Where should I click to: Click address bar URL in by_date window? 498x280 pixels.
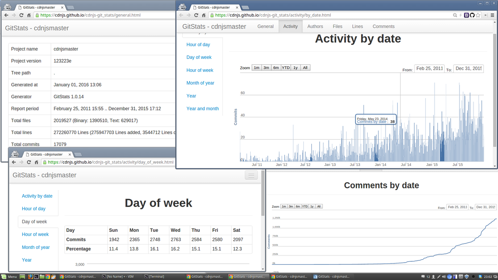pos(273,15)
